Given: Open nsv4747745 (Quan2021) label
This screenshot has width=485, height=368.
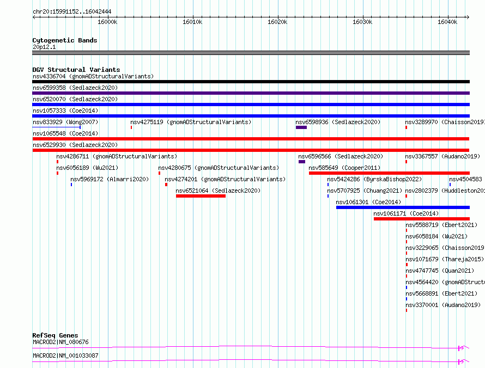Looking at the screenshot, I should tap(440, 271).
